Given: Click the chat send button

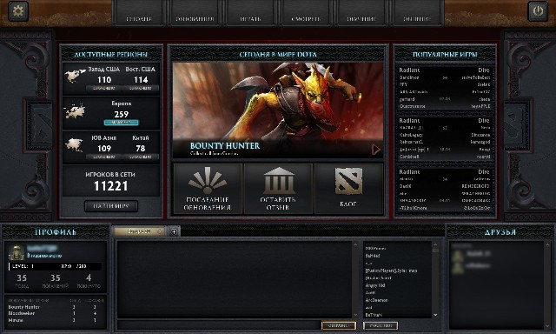Looking at the screenshot, I should [339, 325].
